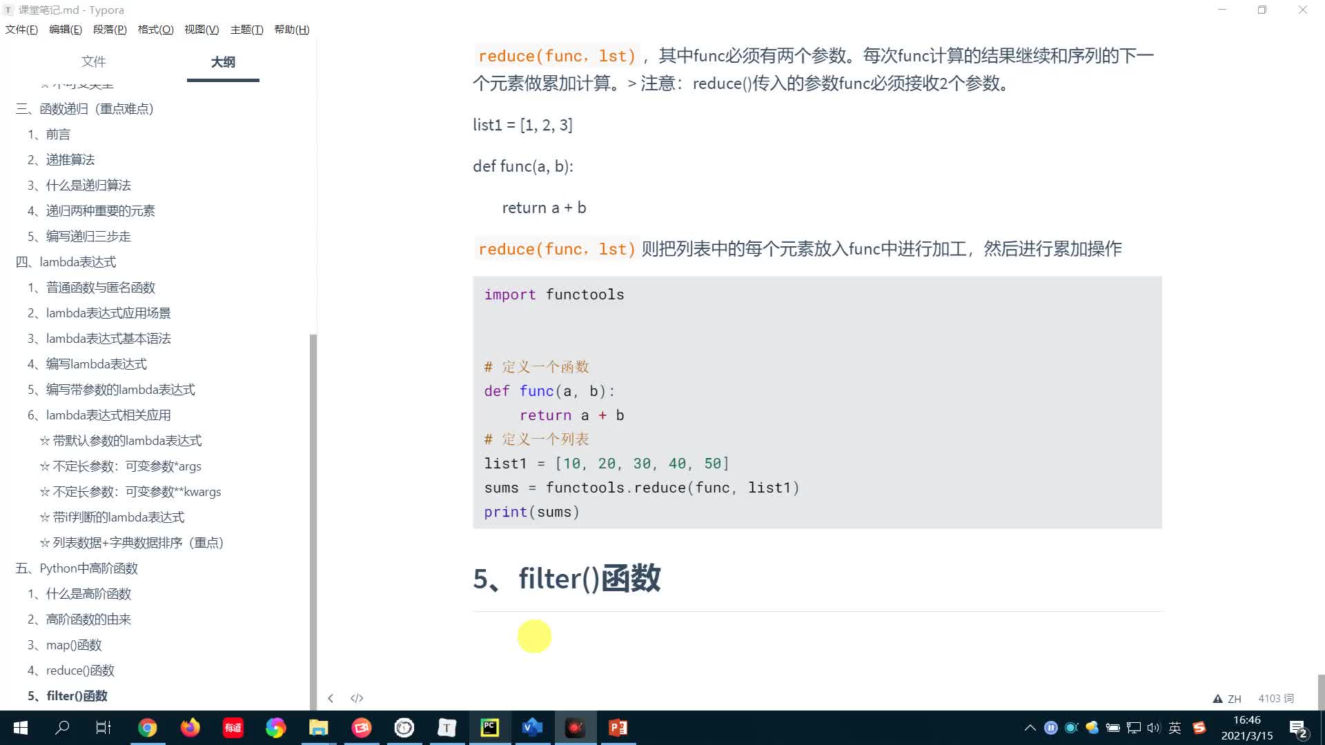Screen dimensions: 1325x745
Task: Open 段落(P) menu
Action: (110, 30)
